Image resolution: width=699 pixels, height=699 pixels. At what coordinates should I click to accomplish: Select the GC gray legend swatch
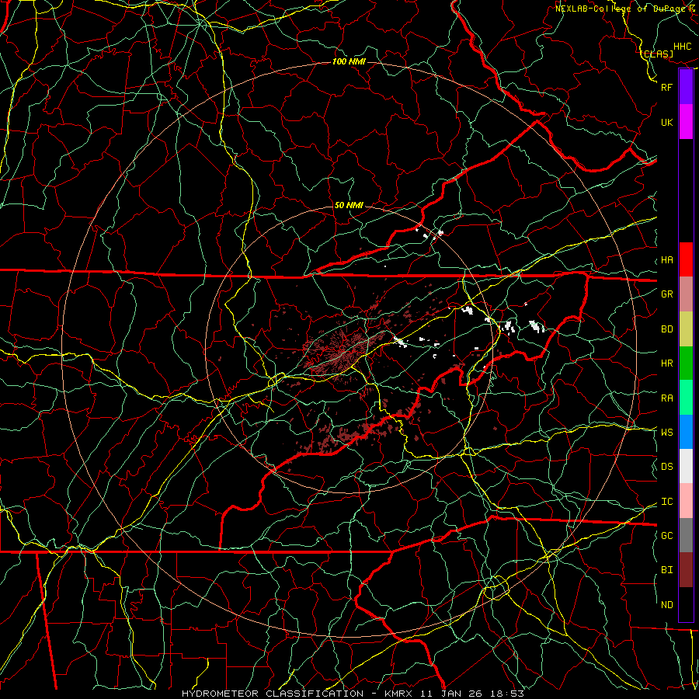click(x=686, y=535)
